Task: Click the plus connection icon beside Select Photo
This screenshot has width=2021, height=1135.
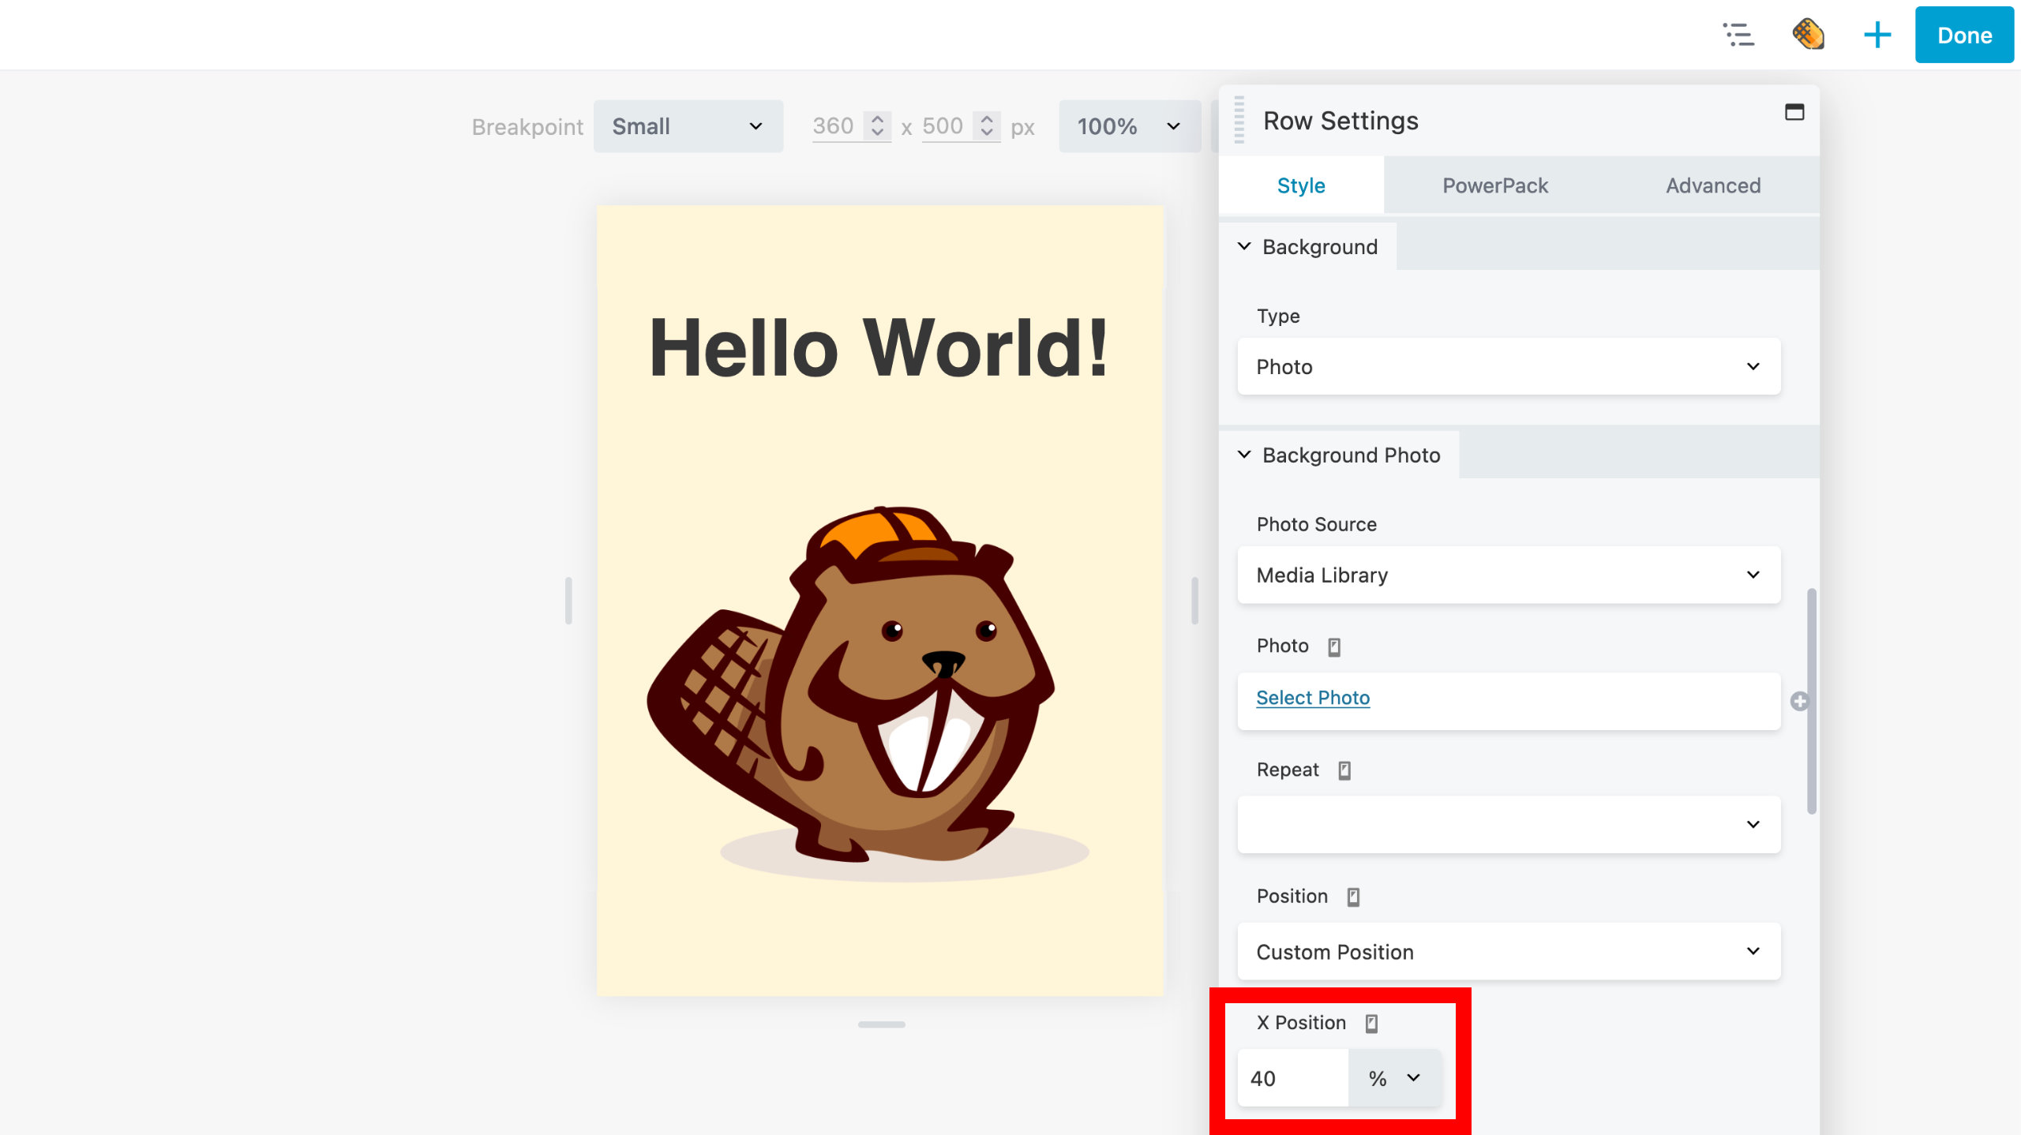Action: [x=1799, y=701]
